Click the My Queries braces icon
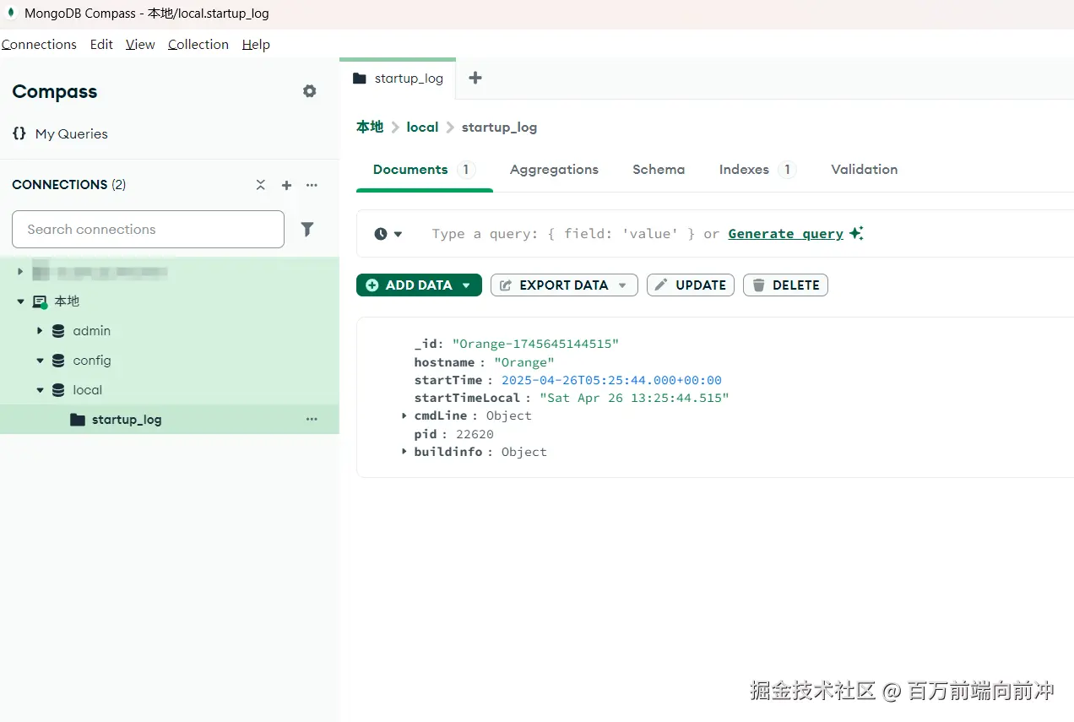The width and height of the screenshot is (1074, 722). [19, 133]
